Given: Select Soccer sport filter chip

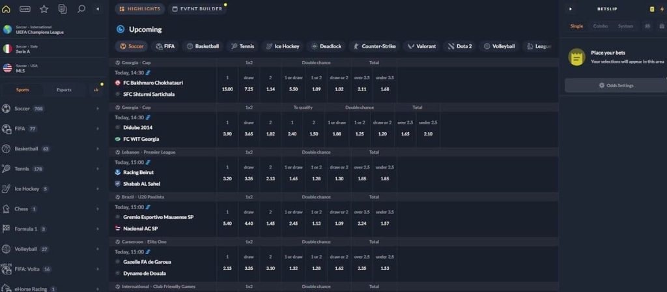Looking at the screenshot, I should pyautogui.click(x=132, y=46).
